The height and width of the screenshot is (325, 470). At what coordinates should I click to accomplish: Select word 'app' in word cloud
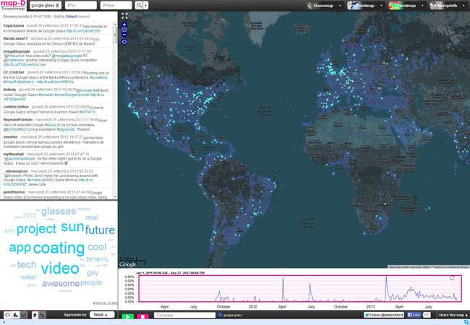coord(20,248)
